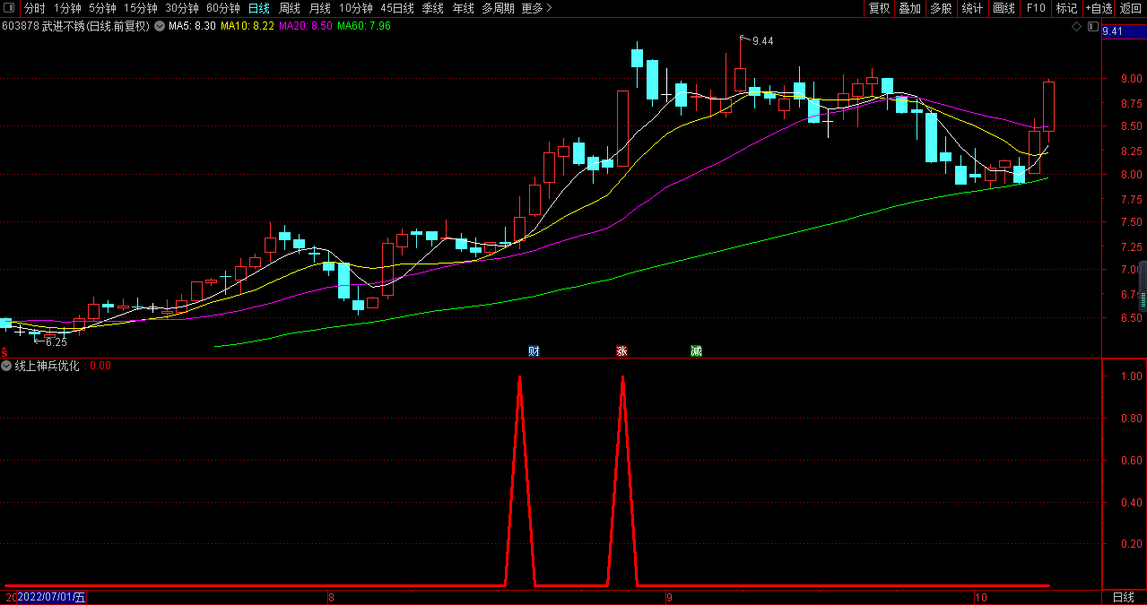
Task: Select the 日线 daily period tab
Action: pyautogui.click(x=258, y=8)
